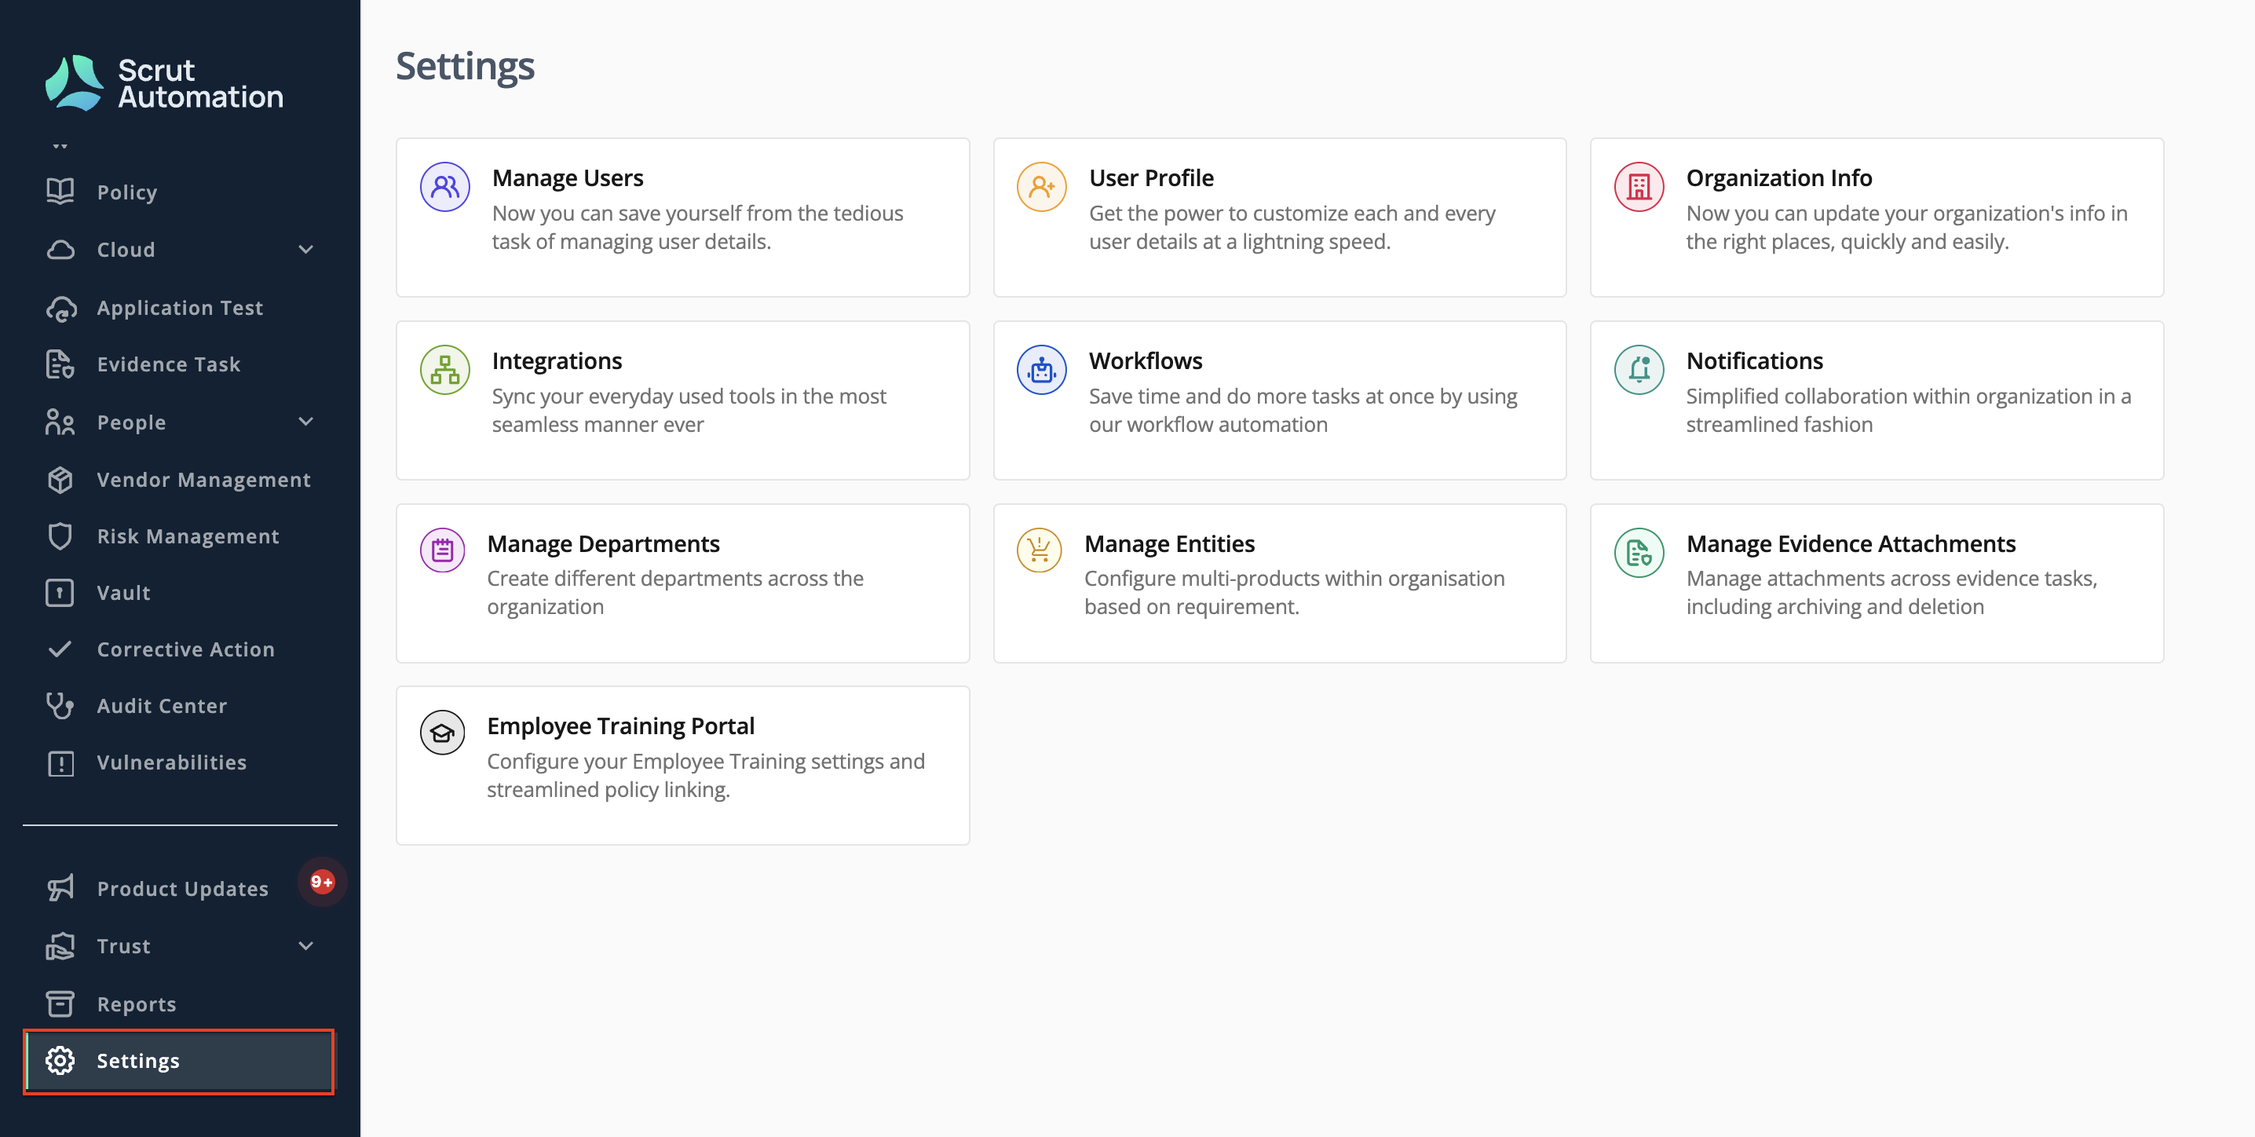Click the Organization Info building icon
The image size is (2255, 1137).
(x=1639, y=186)
